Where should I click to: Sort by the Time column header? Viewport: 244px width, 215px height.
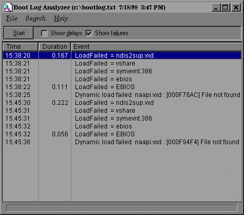pyautogui.click(x=20, y=47)
